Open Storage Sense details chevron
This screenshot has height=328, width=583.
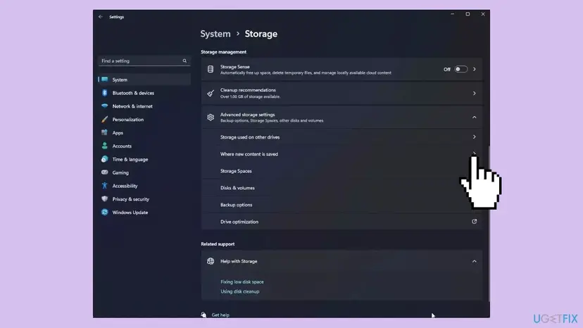475,69
